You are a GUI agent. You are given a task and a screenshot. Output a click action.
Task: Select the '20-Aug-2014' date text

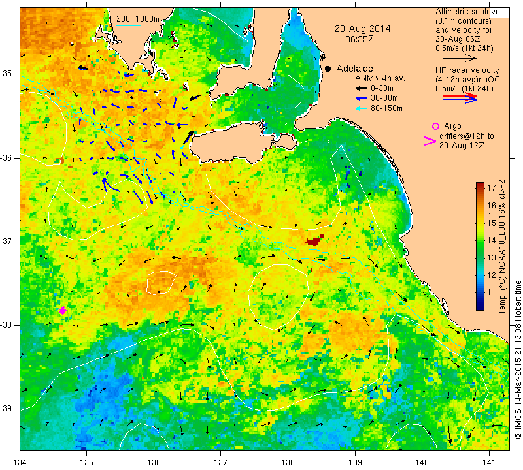coord(363,29)
